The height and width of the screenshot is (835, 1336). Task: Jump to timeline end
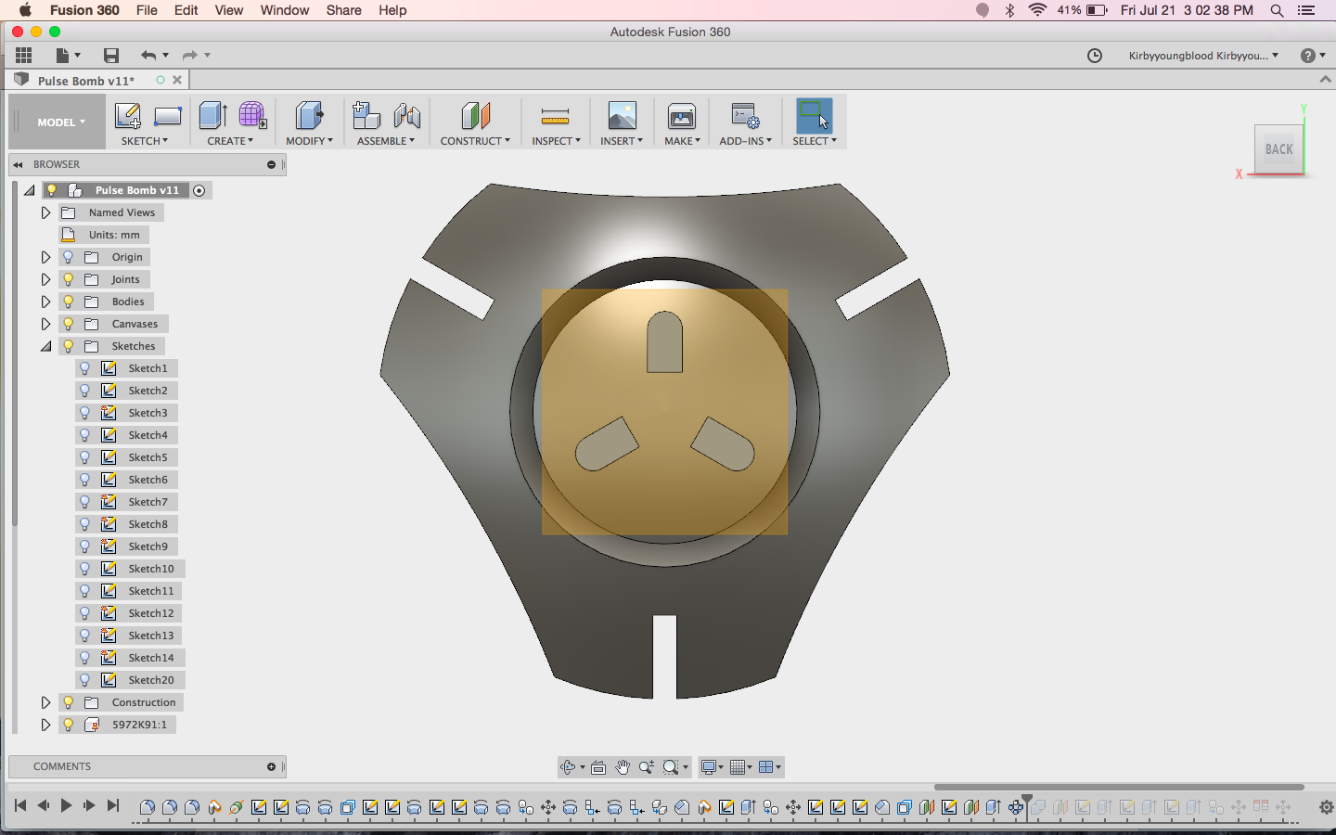pyautogui.click(x=113, y=806)
